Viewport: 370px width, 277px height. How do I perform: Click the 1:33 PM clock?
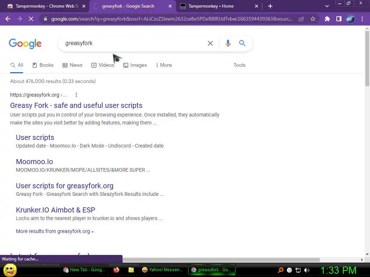click(338, 270)
